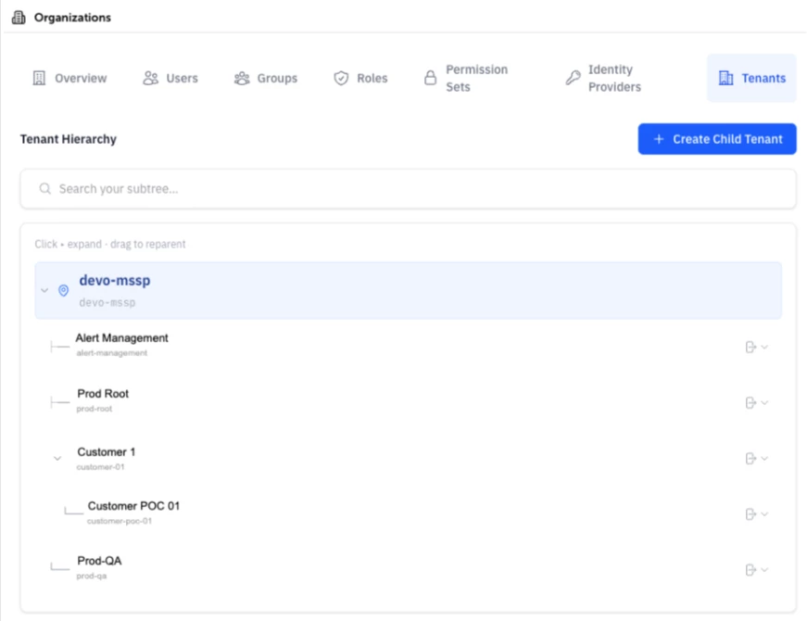Click the switch-tenant icon for Customer POC 01
Screen dimensions: 807x621
pos(750,513)
